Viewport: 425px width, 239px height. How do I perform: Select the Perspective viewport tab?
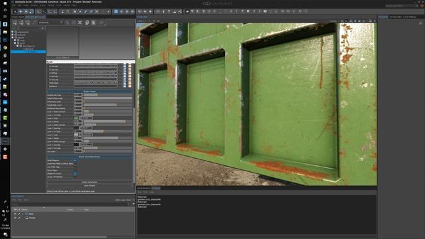click(142, 17)
